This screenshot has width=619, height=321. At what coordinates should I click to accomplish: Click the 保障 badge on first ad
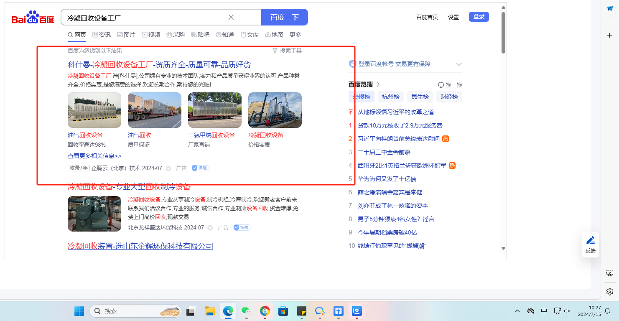tap(200, 168)
